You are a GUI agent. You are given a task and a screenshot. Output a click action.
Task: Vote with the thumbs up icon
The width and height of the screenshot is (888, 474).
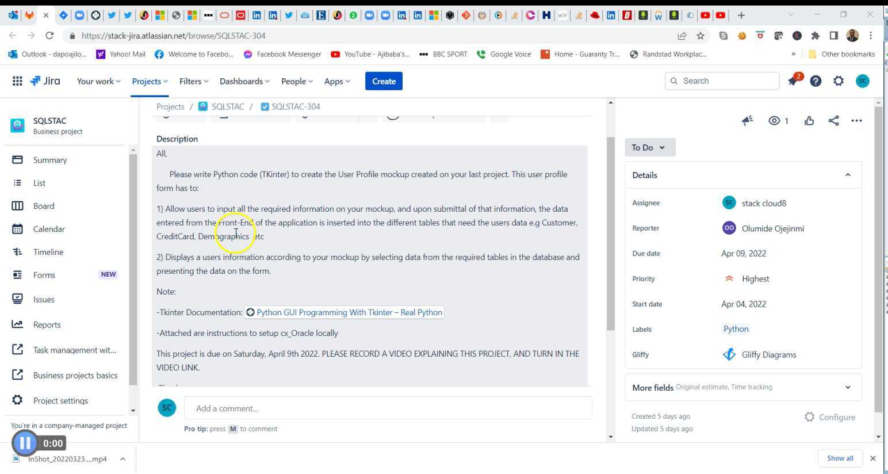(809, 120)
